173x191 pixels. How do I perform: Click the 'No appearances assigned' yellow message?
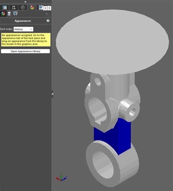26,40
